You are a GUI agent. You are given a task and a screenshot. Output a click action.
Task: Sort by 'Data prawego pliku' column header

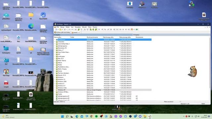click(x=127, y=37)
